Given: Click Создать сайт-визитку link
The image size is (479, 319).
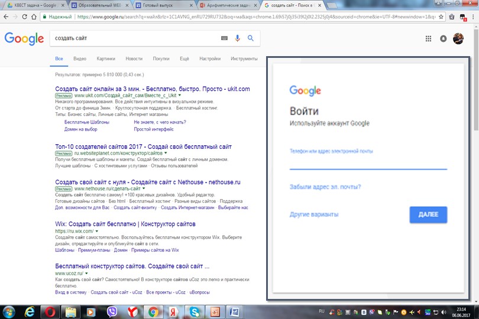Looking at the screenshot, I should point(135,207).
